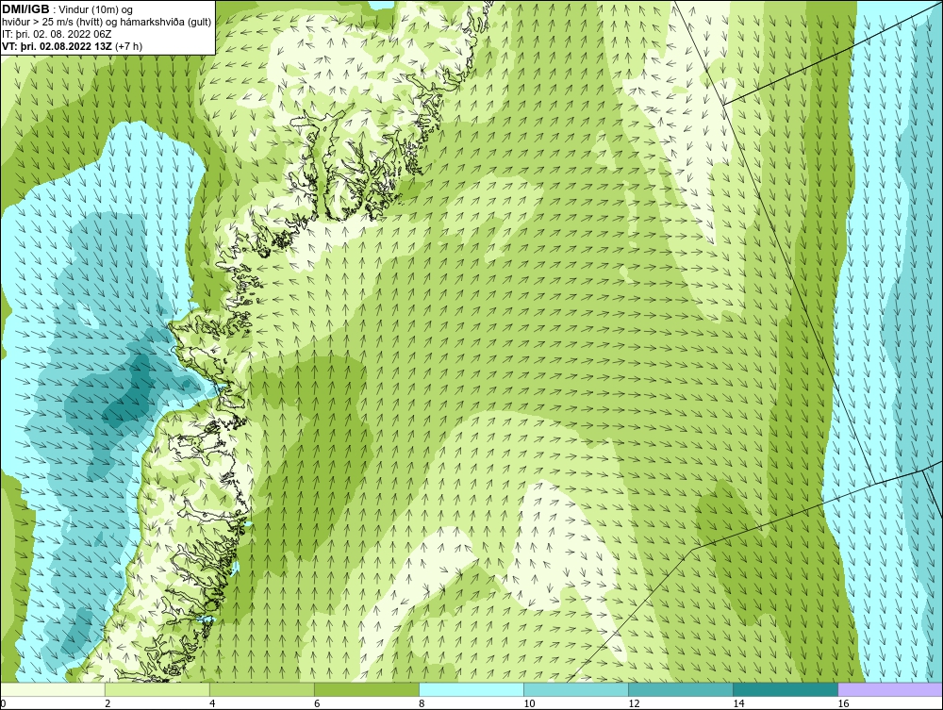The image size is (943, 710).
Task: Click the legend value label 4
Action: click(x=212, y=703)
